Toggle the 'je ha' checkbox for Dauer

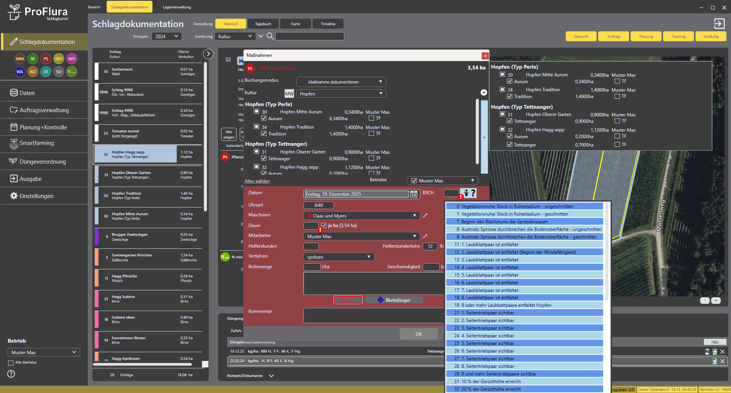[324, 225]
